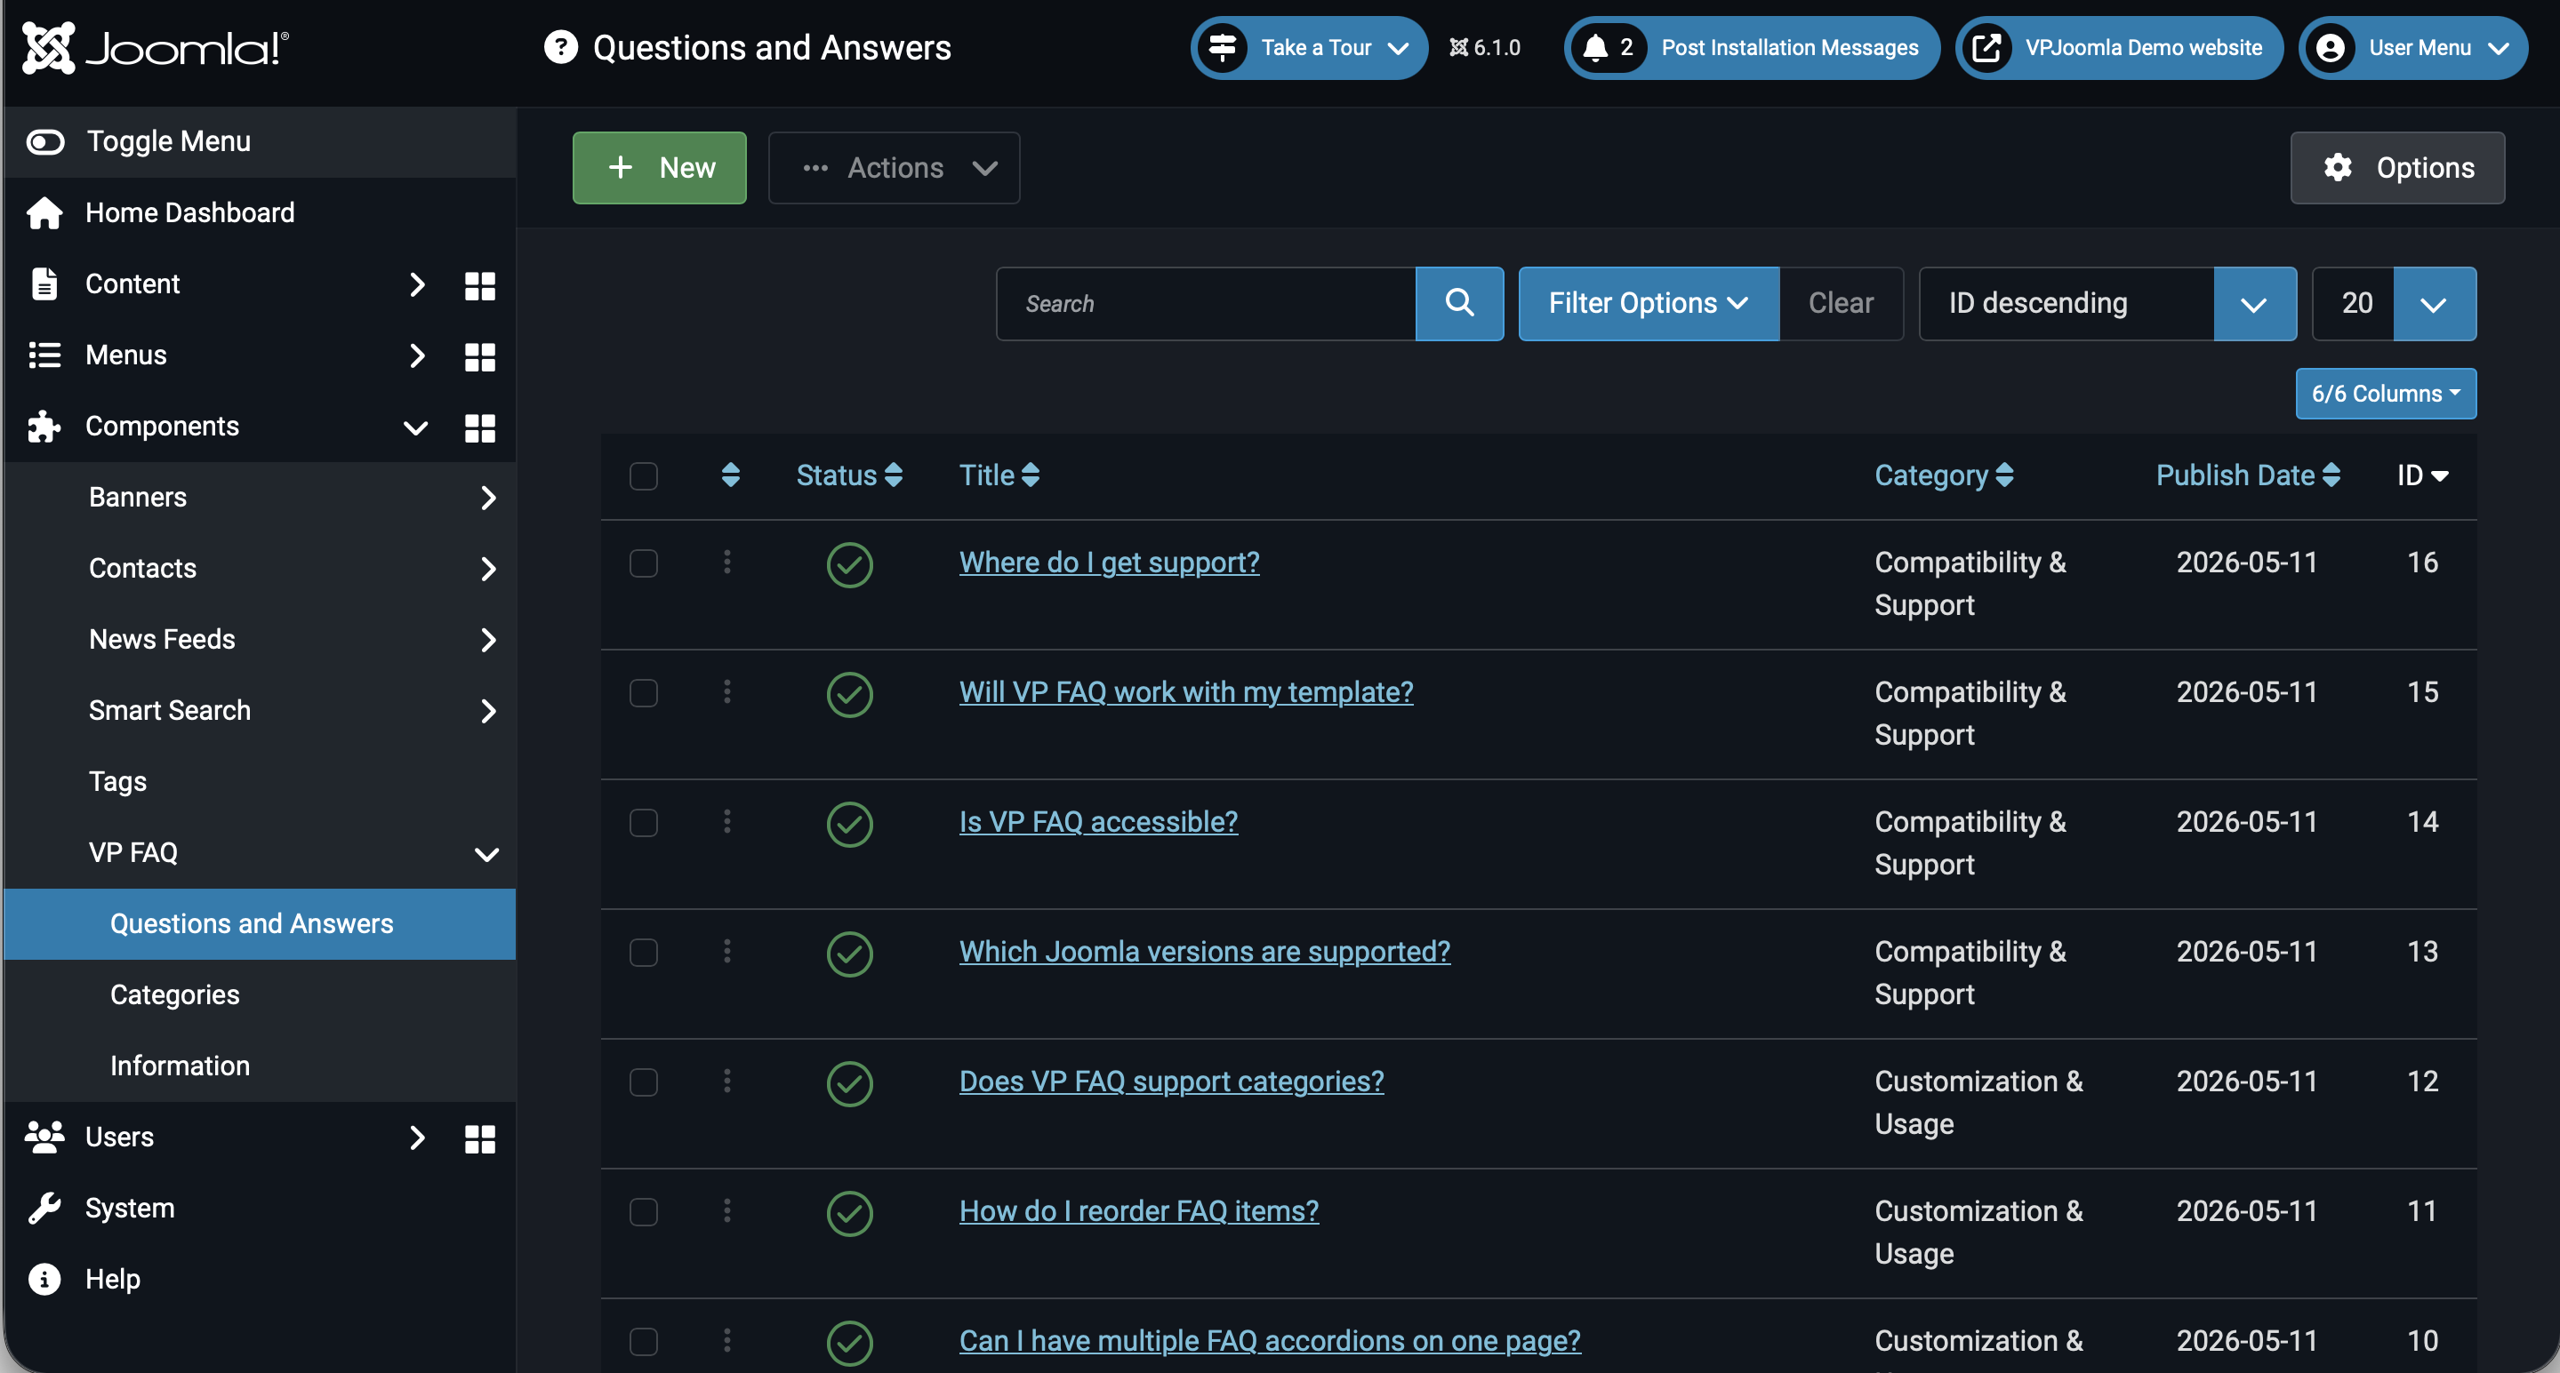Select checkbox for 'Which Joomla versions are supported?'
Image resolution: width=2560 pixels, height=1373 pixels.
click(x=644, y=953)
